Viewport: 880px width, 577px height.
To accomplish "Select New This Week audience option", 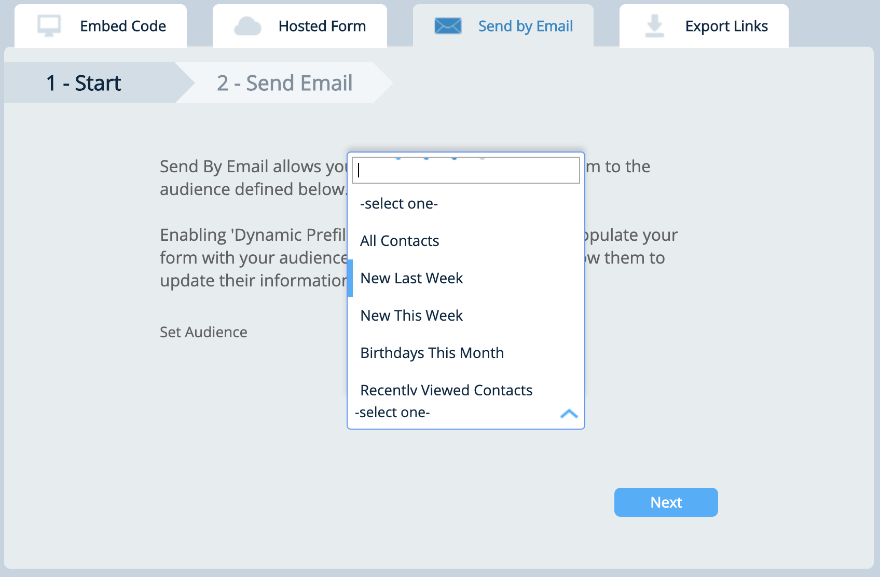I will click(411, 315).
